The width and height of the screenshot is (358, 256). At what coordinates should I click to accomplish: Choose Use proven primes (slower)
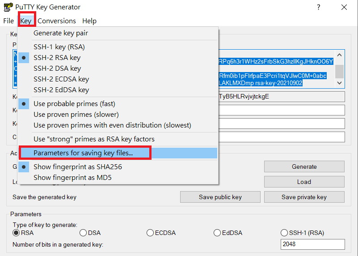(x=118, y=115)
